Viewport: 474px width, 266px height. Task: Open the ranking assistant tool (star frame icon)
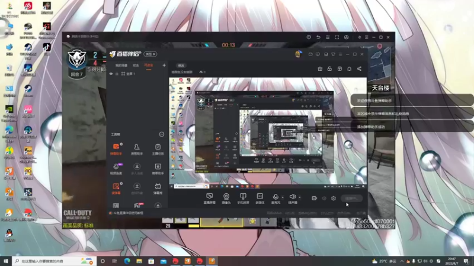click(158, 168)
